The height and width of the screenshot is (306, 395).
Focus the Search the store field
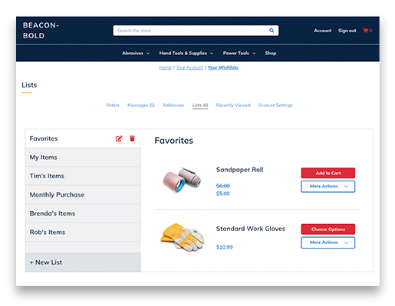click(x=190, y=31)
